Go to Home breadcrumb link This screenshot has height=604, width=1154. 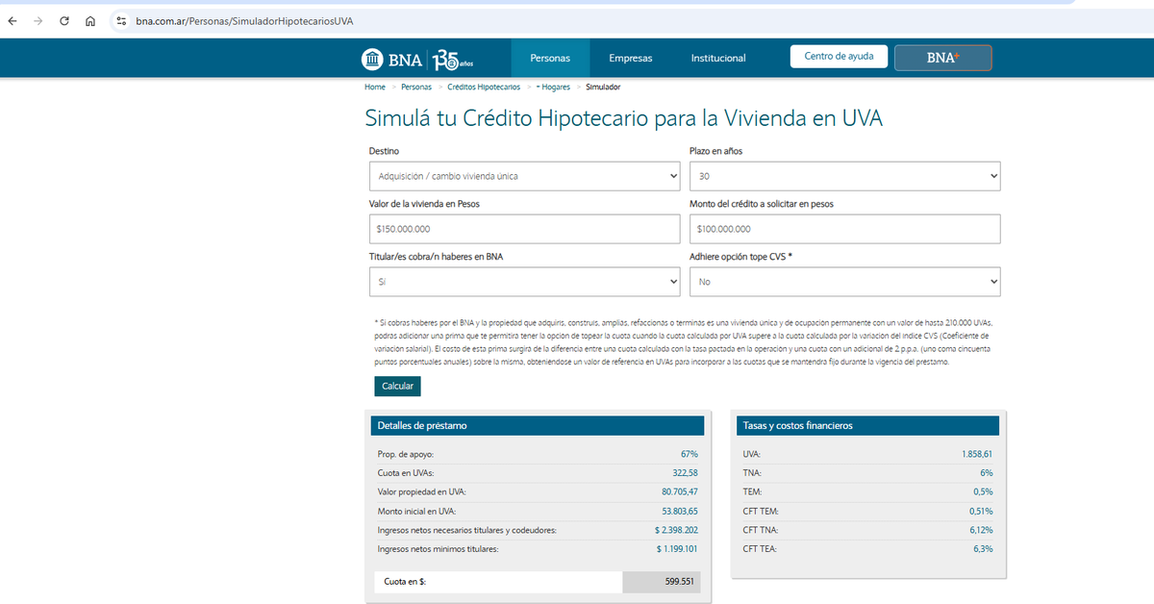[x=375, y=87]
